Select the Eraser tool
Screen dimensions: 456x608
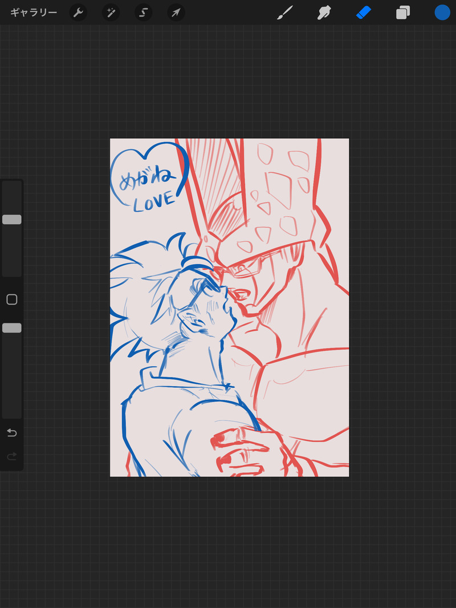[364, 13]
